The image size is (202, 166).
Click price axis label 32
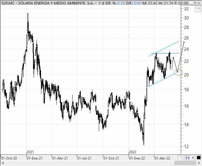point(186,9)
